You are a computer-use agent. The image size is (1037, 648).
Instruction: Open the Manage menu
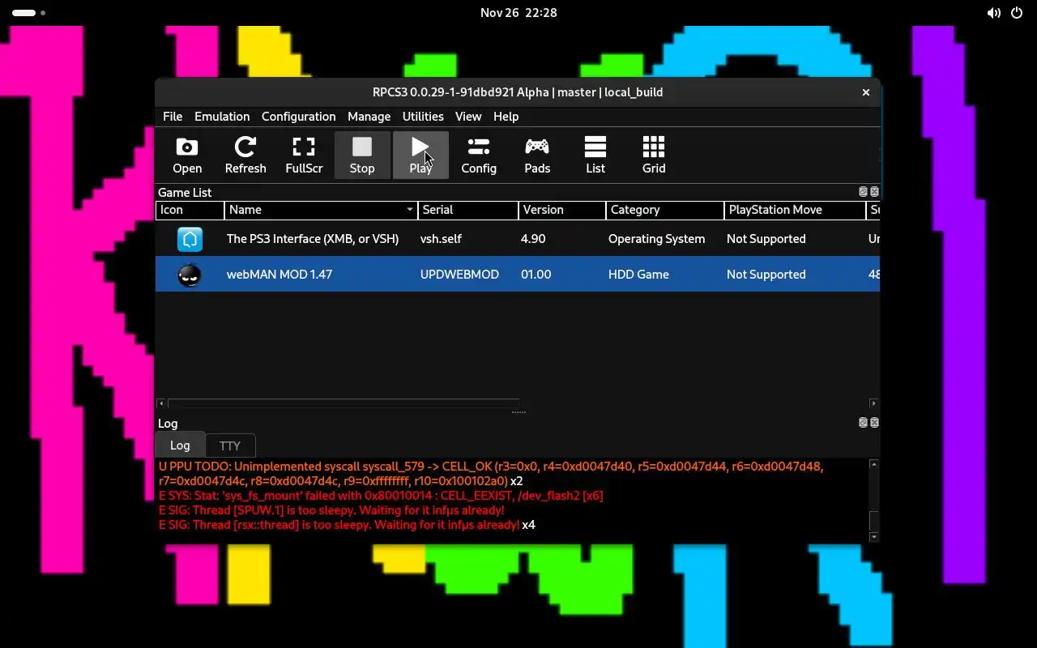coord(369,117)
